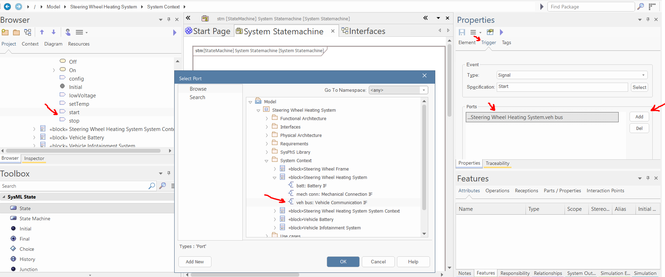The image size is (665, 277).
Task: Open the Toolbox hamburger menu
Action: pyautogui.click(x=173, y=186)
